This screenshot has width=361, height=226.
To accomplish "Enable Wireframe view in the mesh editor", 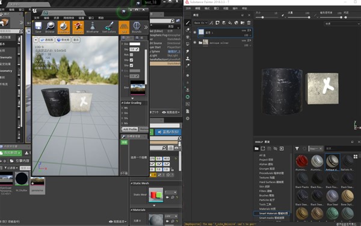I will 92,27.
